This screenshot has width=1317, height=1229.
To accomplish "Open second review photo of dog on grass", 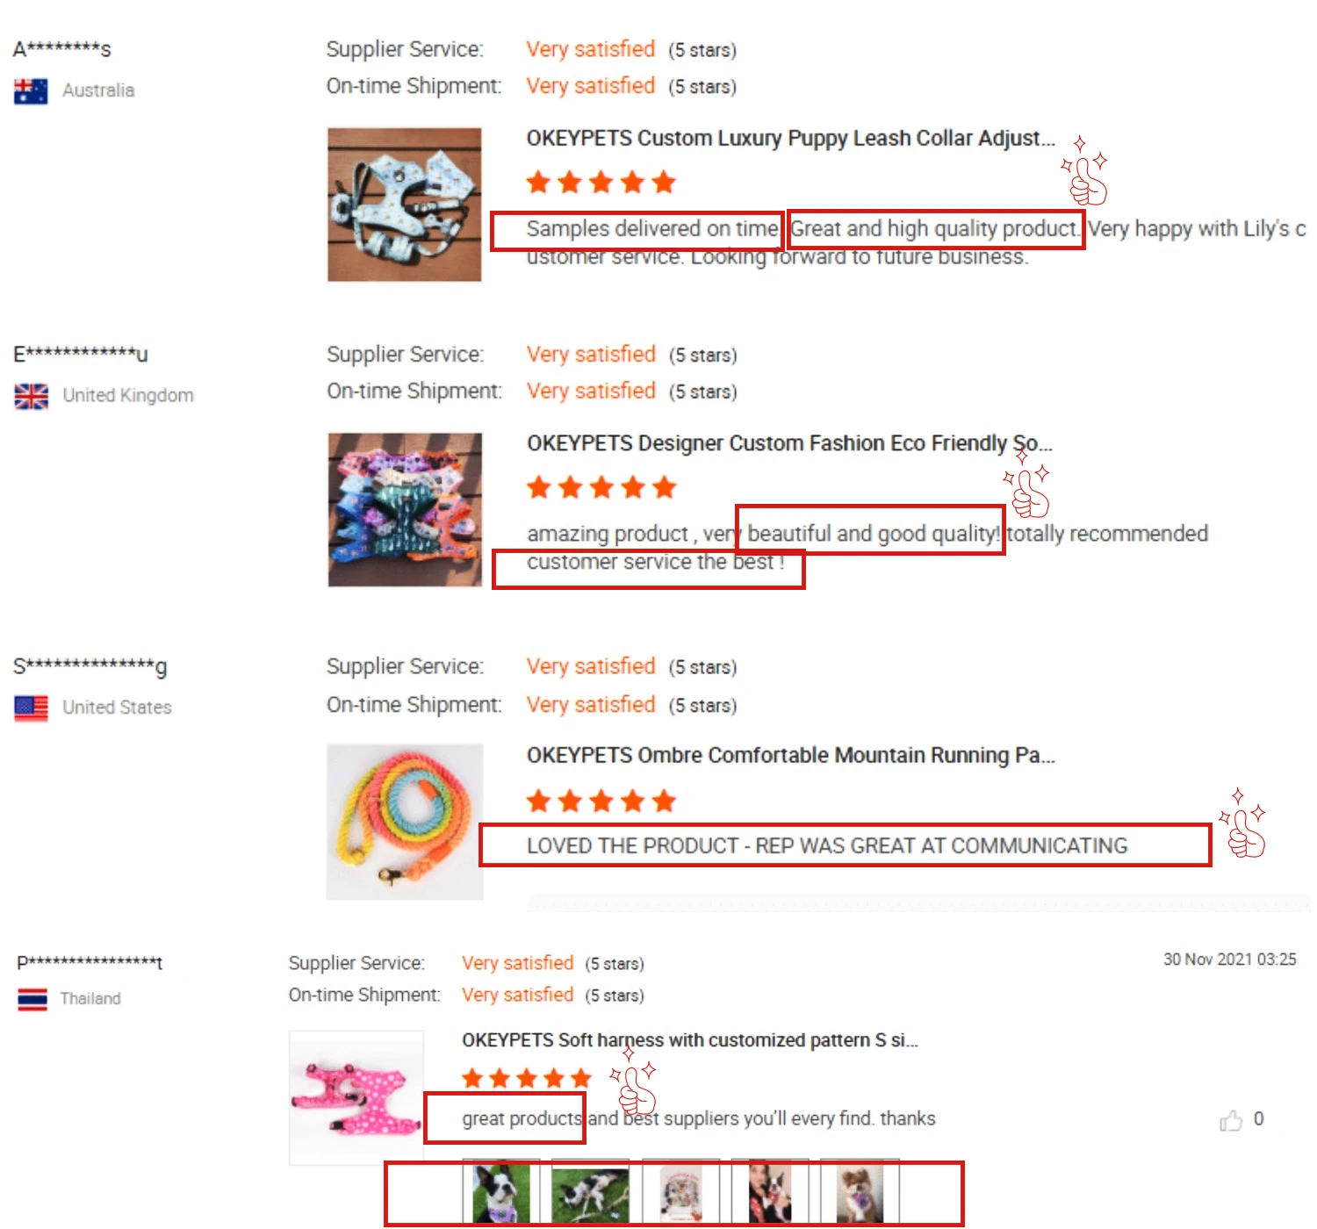I will click(x=590, y=1191).
